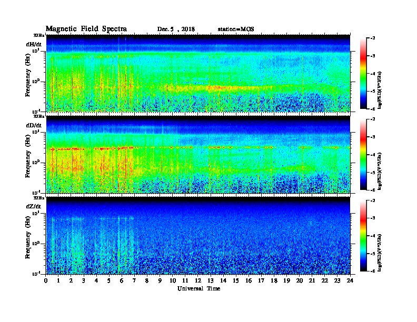Click the 10^0 frequency tick of dH/dt panel

35,81
